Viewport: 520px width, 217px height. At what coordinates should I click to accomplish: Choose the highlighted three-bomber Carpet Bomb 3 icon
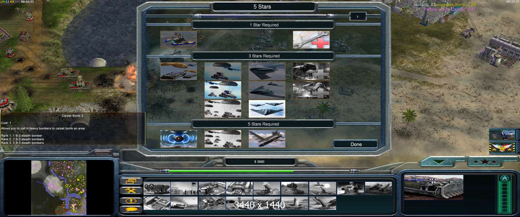pyautogui.click(x=267, y=109)
